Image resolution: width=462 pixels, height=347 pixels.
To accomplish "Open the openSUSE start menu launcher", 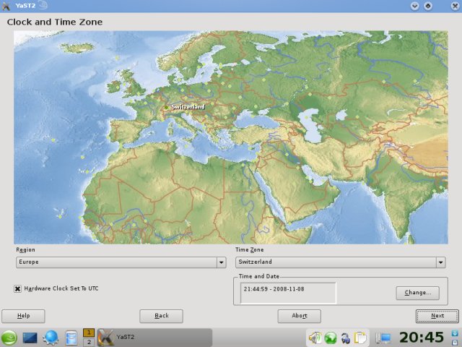I will pyautogui.click(x=9, y=338).
